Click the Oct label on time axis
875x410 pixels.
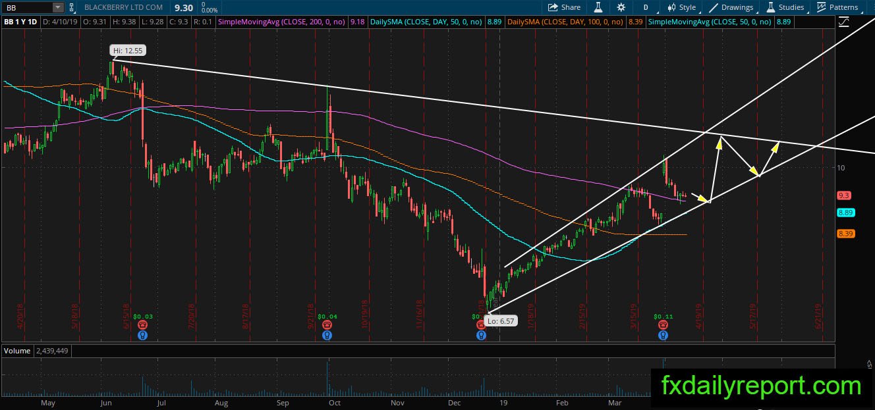pos(334,402)
